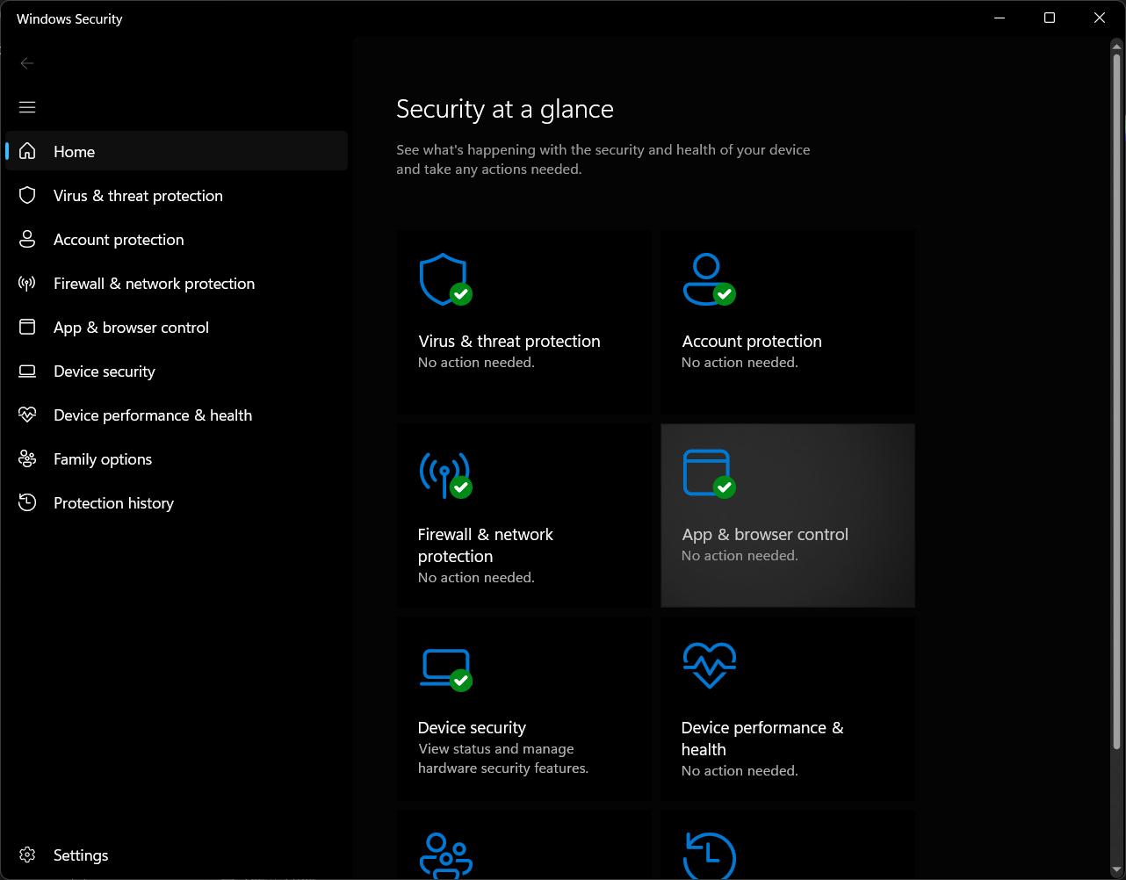Open Device performance & health heart icon
The width and height of the screenshot is (1126, 880).
(x=27, y=415)
